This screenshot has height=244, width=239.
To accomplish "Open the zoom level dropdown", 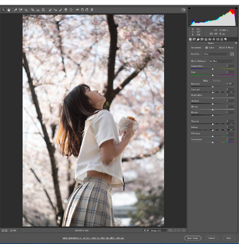I will 19,230.
